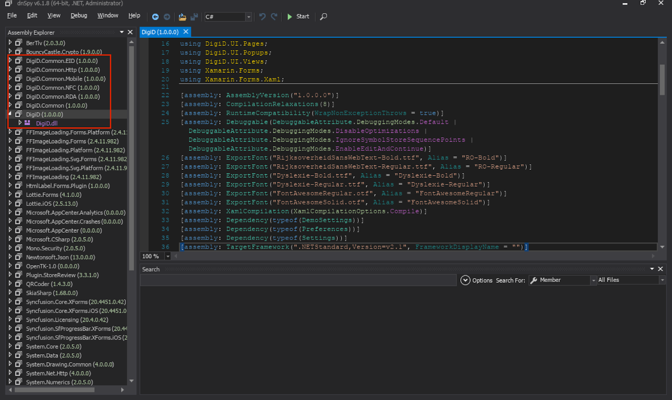Open the zoom level 100 % dropdown
This screenshot has width=672, height=400.
click(168, 256)
